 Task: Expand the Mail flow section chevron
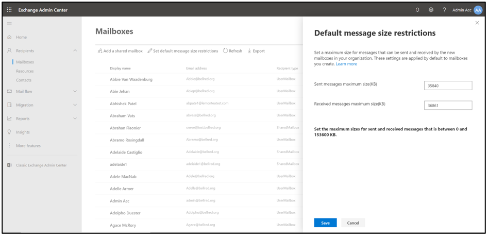(75, 91)
